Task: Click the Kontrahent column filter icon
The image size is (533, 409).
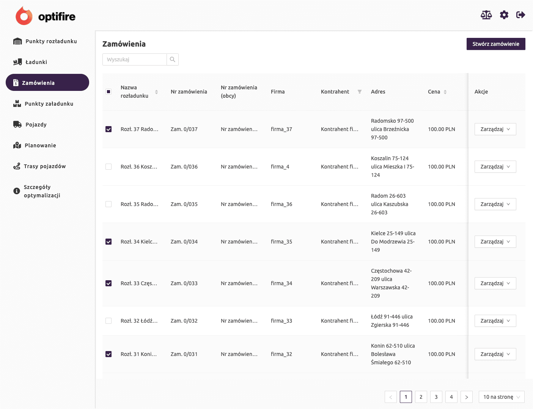Action: pos(360,92)
